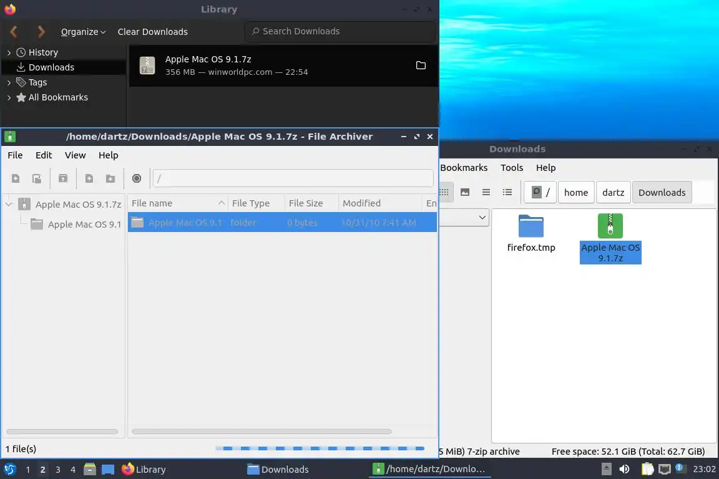This screenshot has height=479, width=719.
Task: Click the Downloads path button
Action: pos(662,192)
